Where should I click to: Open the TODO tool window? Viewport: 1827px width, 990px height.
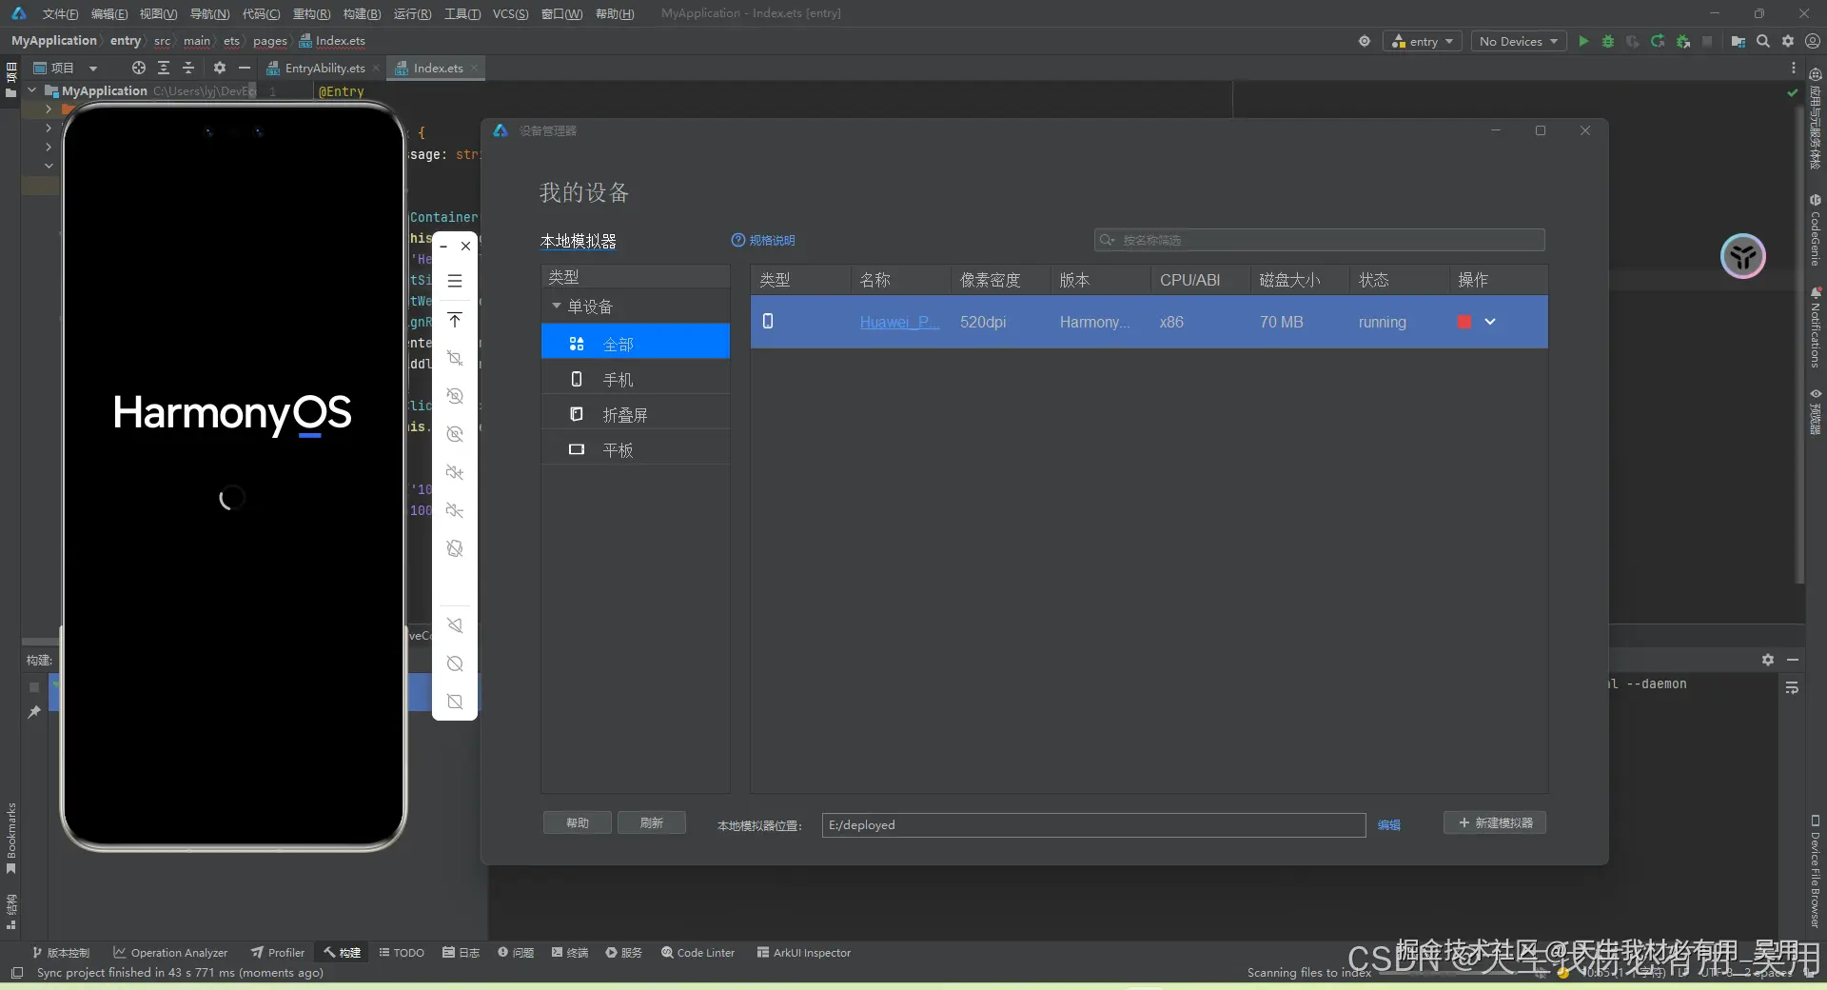point(402,952)
